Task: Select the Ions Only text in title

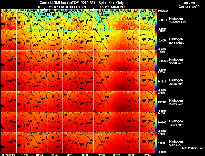Action: pos(116,3)
